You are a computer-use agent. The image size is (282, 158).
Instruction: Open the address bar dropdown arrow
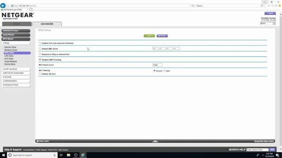[x=190, y=6]
